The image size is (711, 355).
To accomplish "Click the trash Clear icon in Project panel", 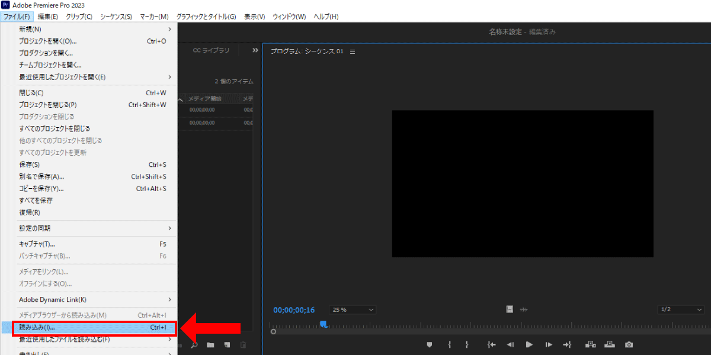I will point(244,345).
